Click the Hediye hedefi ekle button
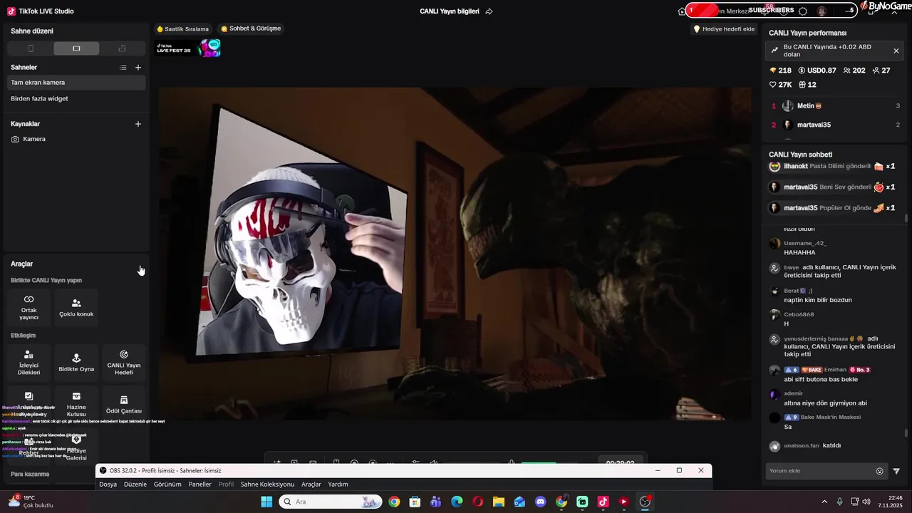912x513 pixels. click(x=724, y=29)
